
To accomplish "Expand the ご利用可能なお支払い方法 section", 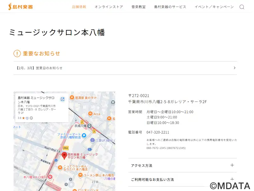I will (x=182, y=180).
